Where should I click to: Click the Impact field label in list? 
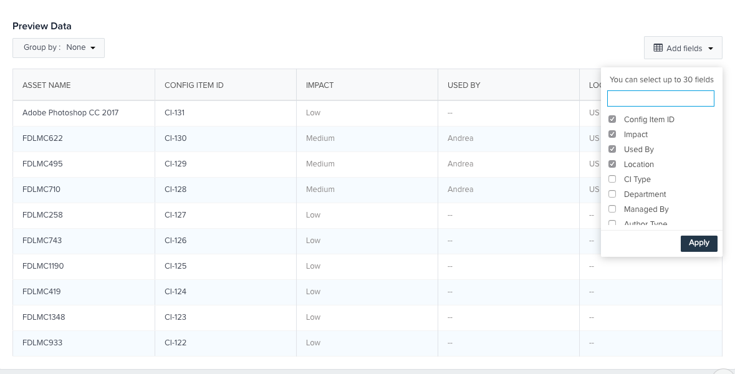tap(636, 135)
